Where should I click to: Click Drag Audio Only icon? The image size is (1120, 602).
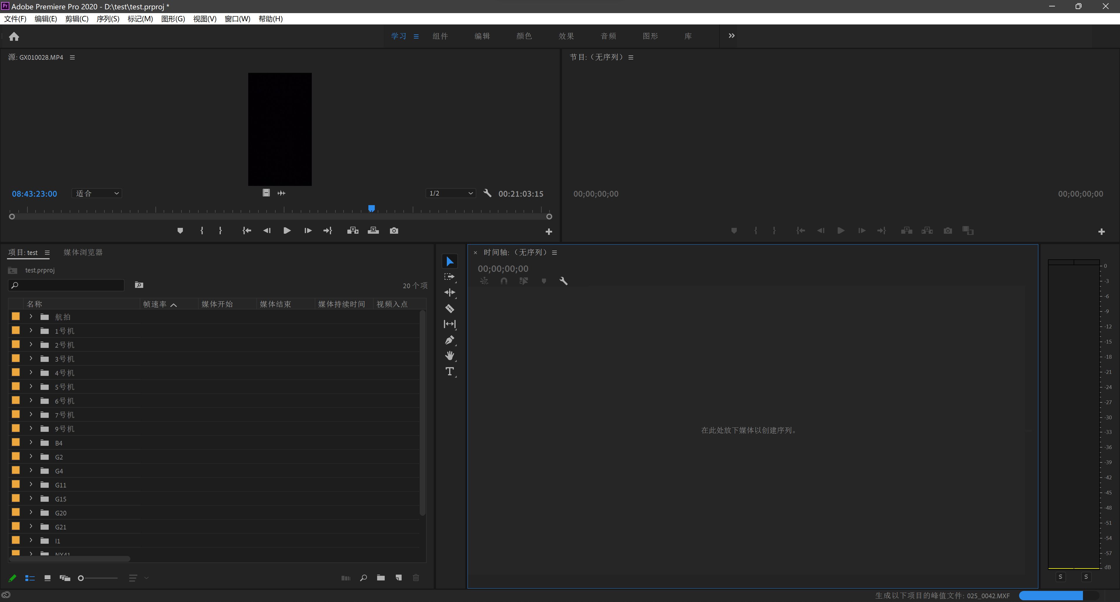(281, 193)
